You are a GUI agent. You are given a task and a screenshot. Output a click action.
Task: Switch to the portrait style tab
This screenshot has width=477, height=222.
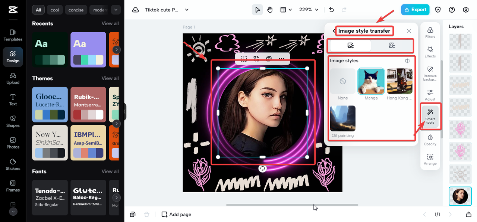tap(392, 45)
